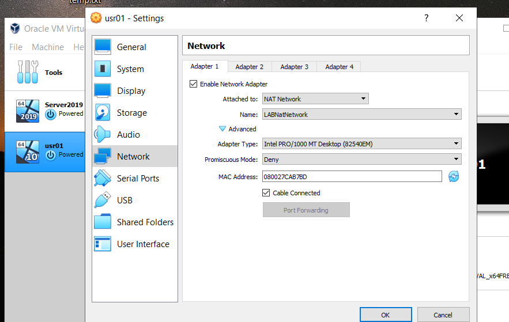The image size is (509, 322).
Task: Toggle Enable Network Adapter checkbox
Action: [194, 84]
